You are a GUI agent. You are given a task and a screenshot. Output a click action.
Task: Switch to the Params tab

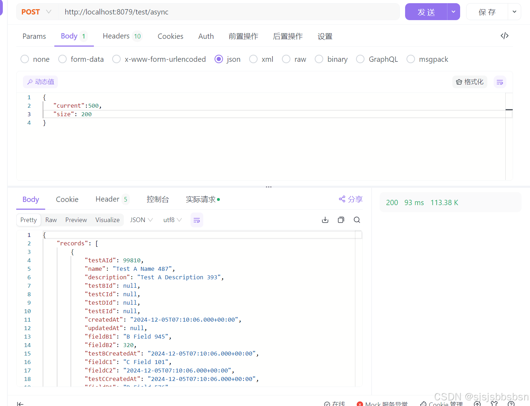point(34,36)
